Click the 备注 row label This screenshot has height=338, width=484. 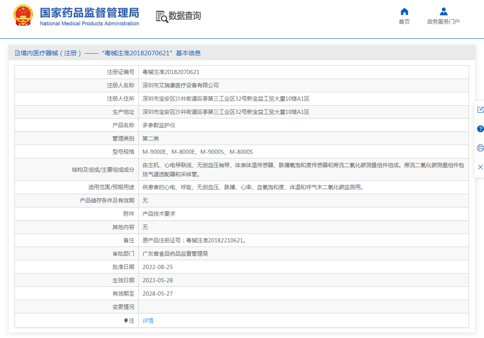point(129,240)
